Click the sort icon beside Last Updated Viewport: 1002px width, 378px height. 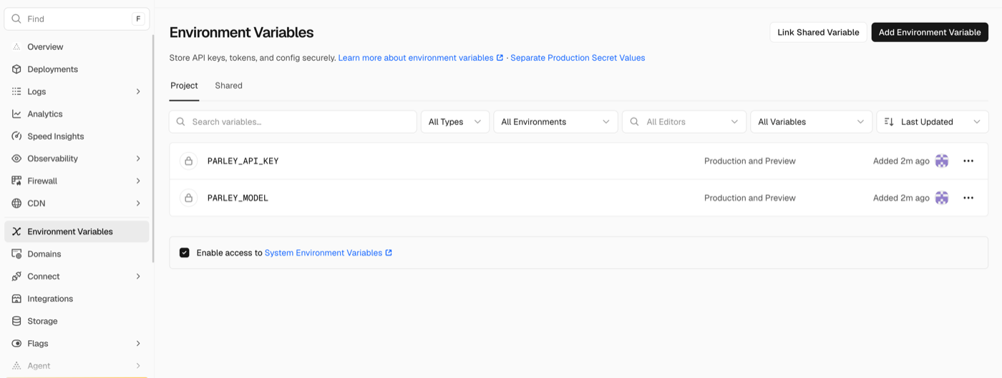click(x=889, y=122)
